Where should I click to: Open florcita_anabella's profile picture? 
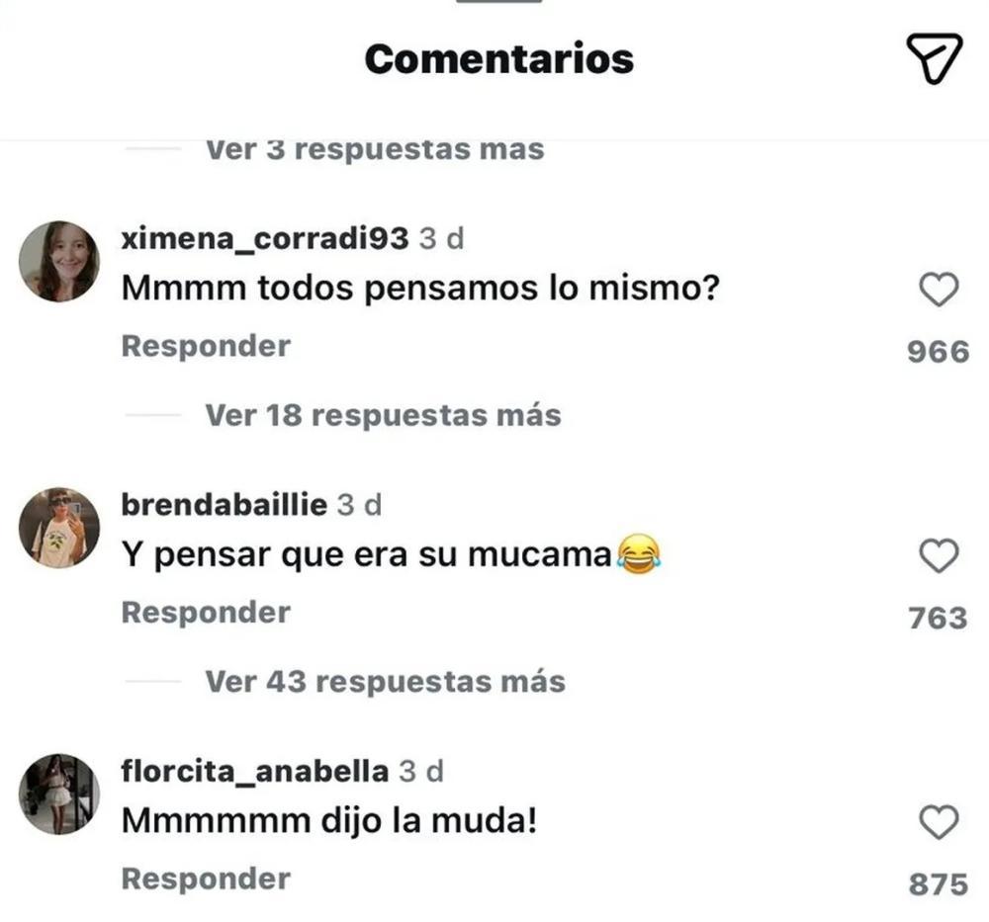point(59,793)
